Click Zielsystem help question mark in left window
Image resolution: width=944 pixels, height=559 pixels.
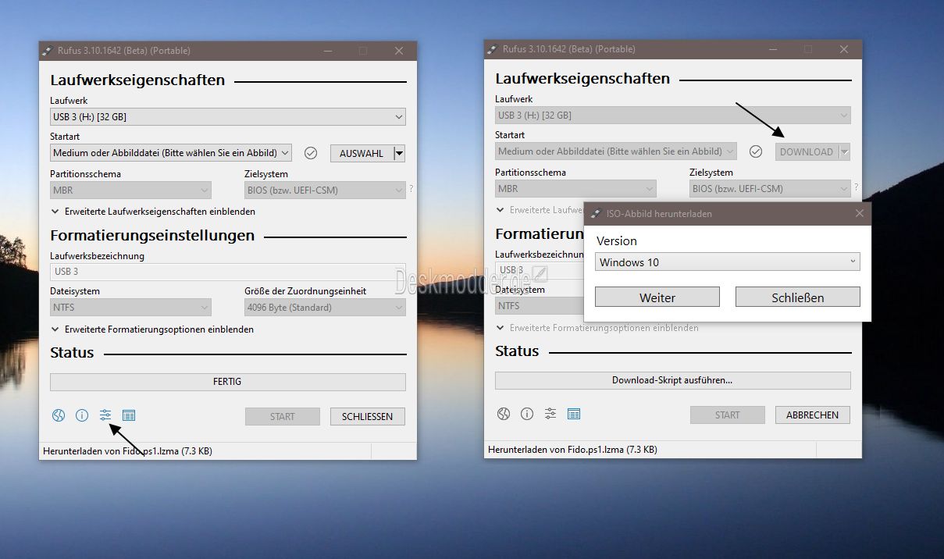click(x=411, y=189)
